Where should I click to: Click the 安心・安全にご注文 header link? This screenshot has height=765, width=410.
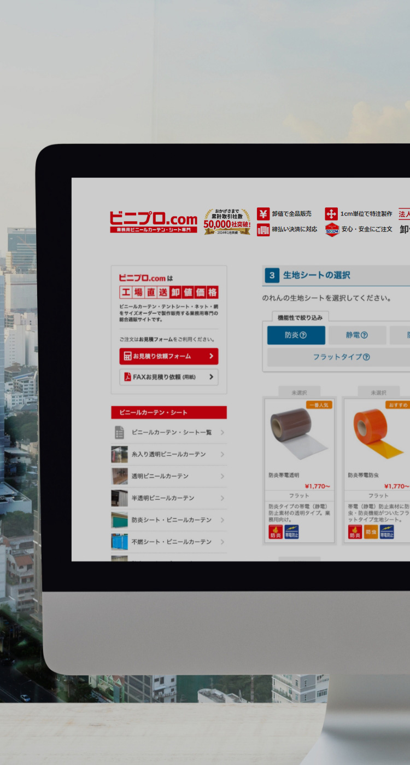(x=367, y=230)
